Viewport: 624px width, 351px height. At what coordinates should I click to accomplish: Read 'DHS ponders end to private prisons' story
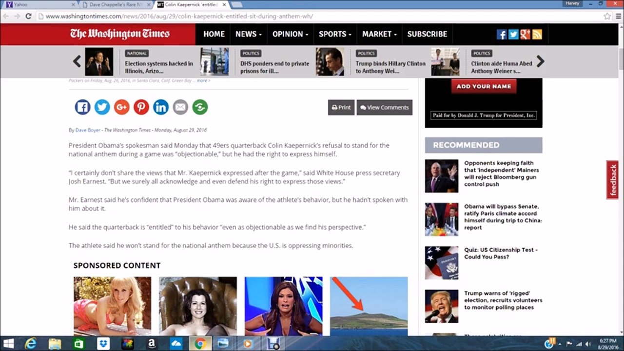(274, 67)
